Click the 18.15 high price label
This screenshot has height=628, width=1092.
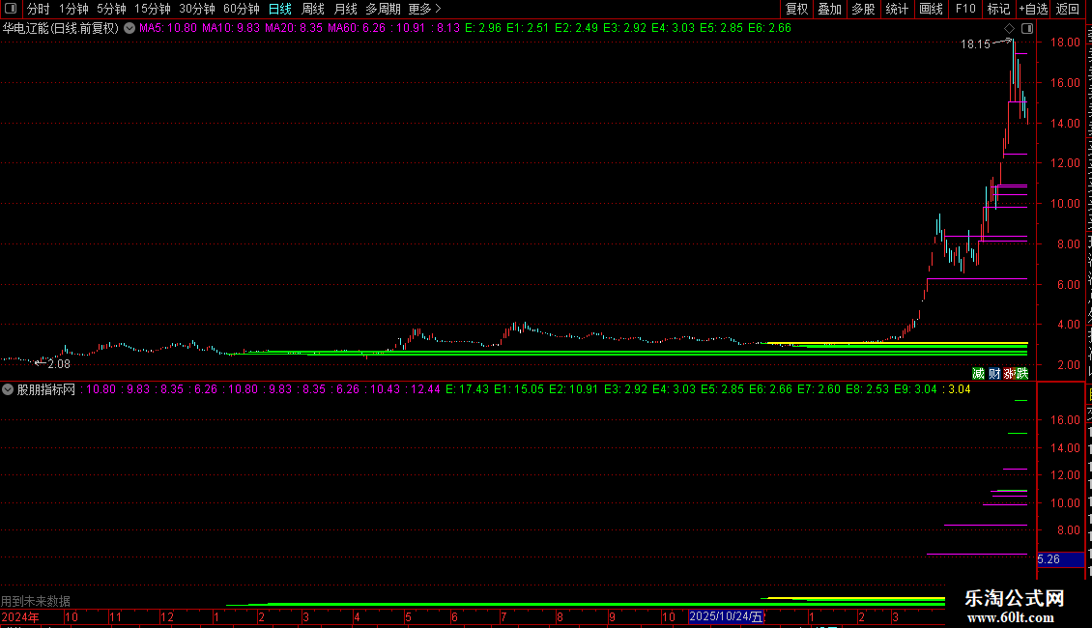pos(975,44)
